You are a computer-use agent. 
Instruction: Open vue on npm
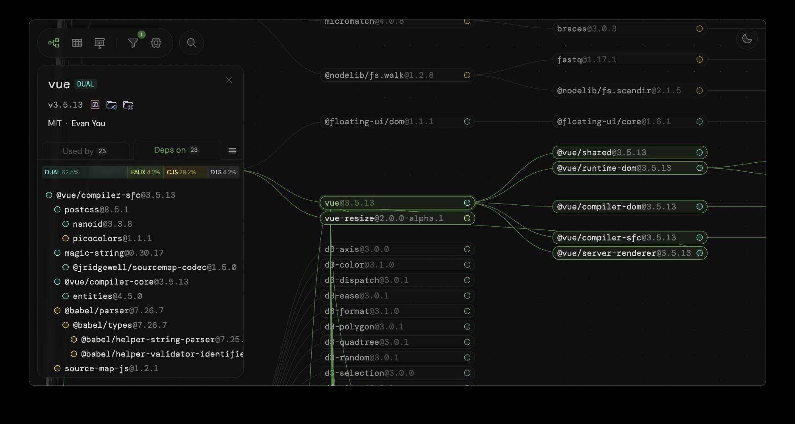[95, 105]
